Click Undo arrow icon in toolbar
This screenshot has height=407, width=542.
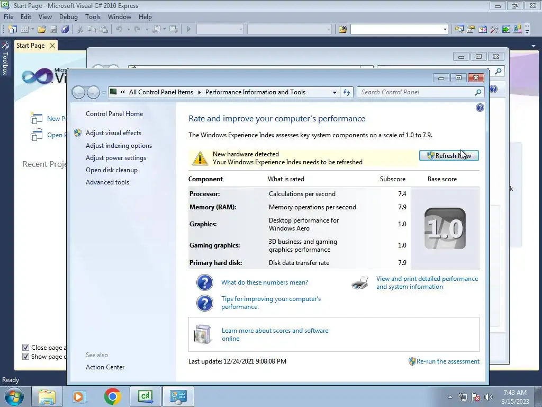[119, 29]
